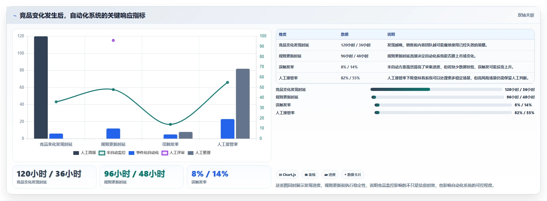Toggle the 人工评审 legend swatch
This screenshot has height=201, width=547.
click(165, 153)
